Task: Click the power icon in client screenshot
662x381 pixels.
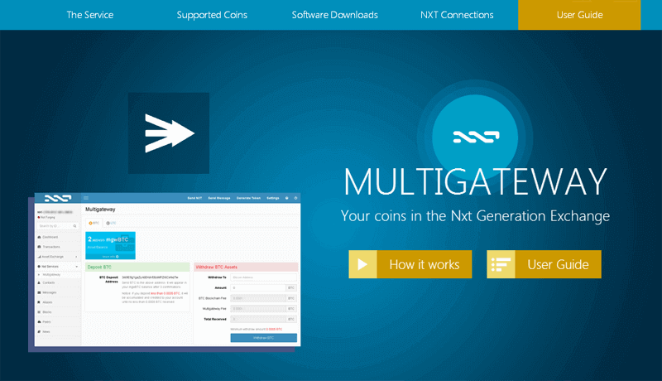Action: click(295, 198)
